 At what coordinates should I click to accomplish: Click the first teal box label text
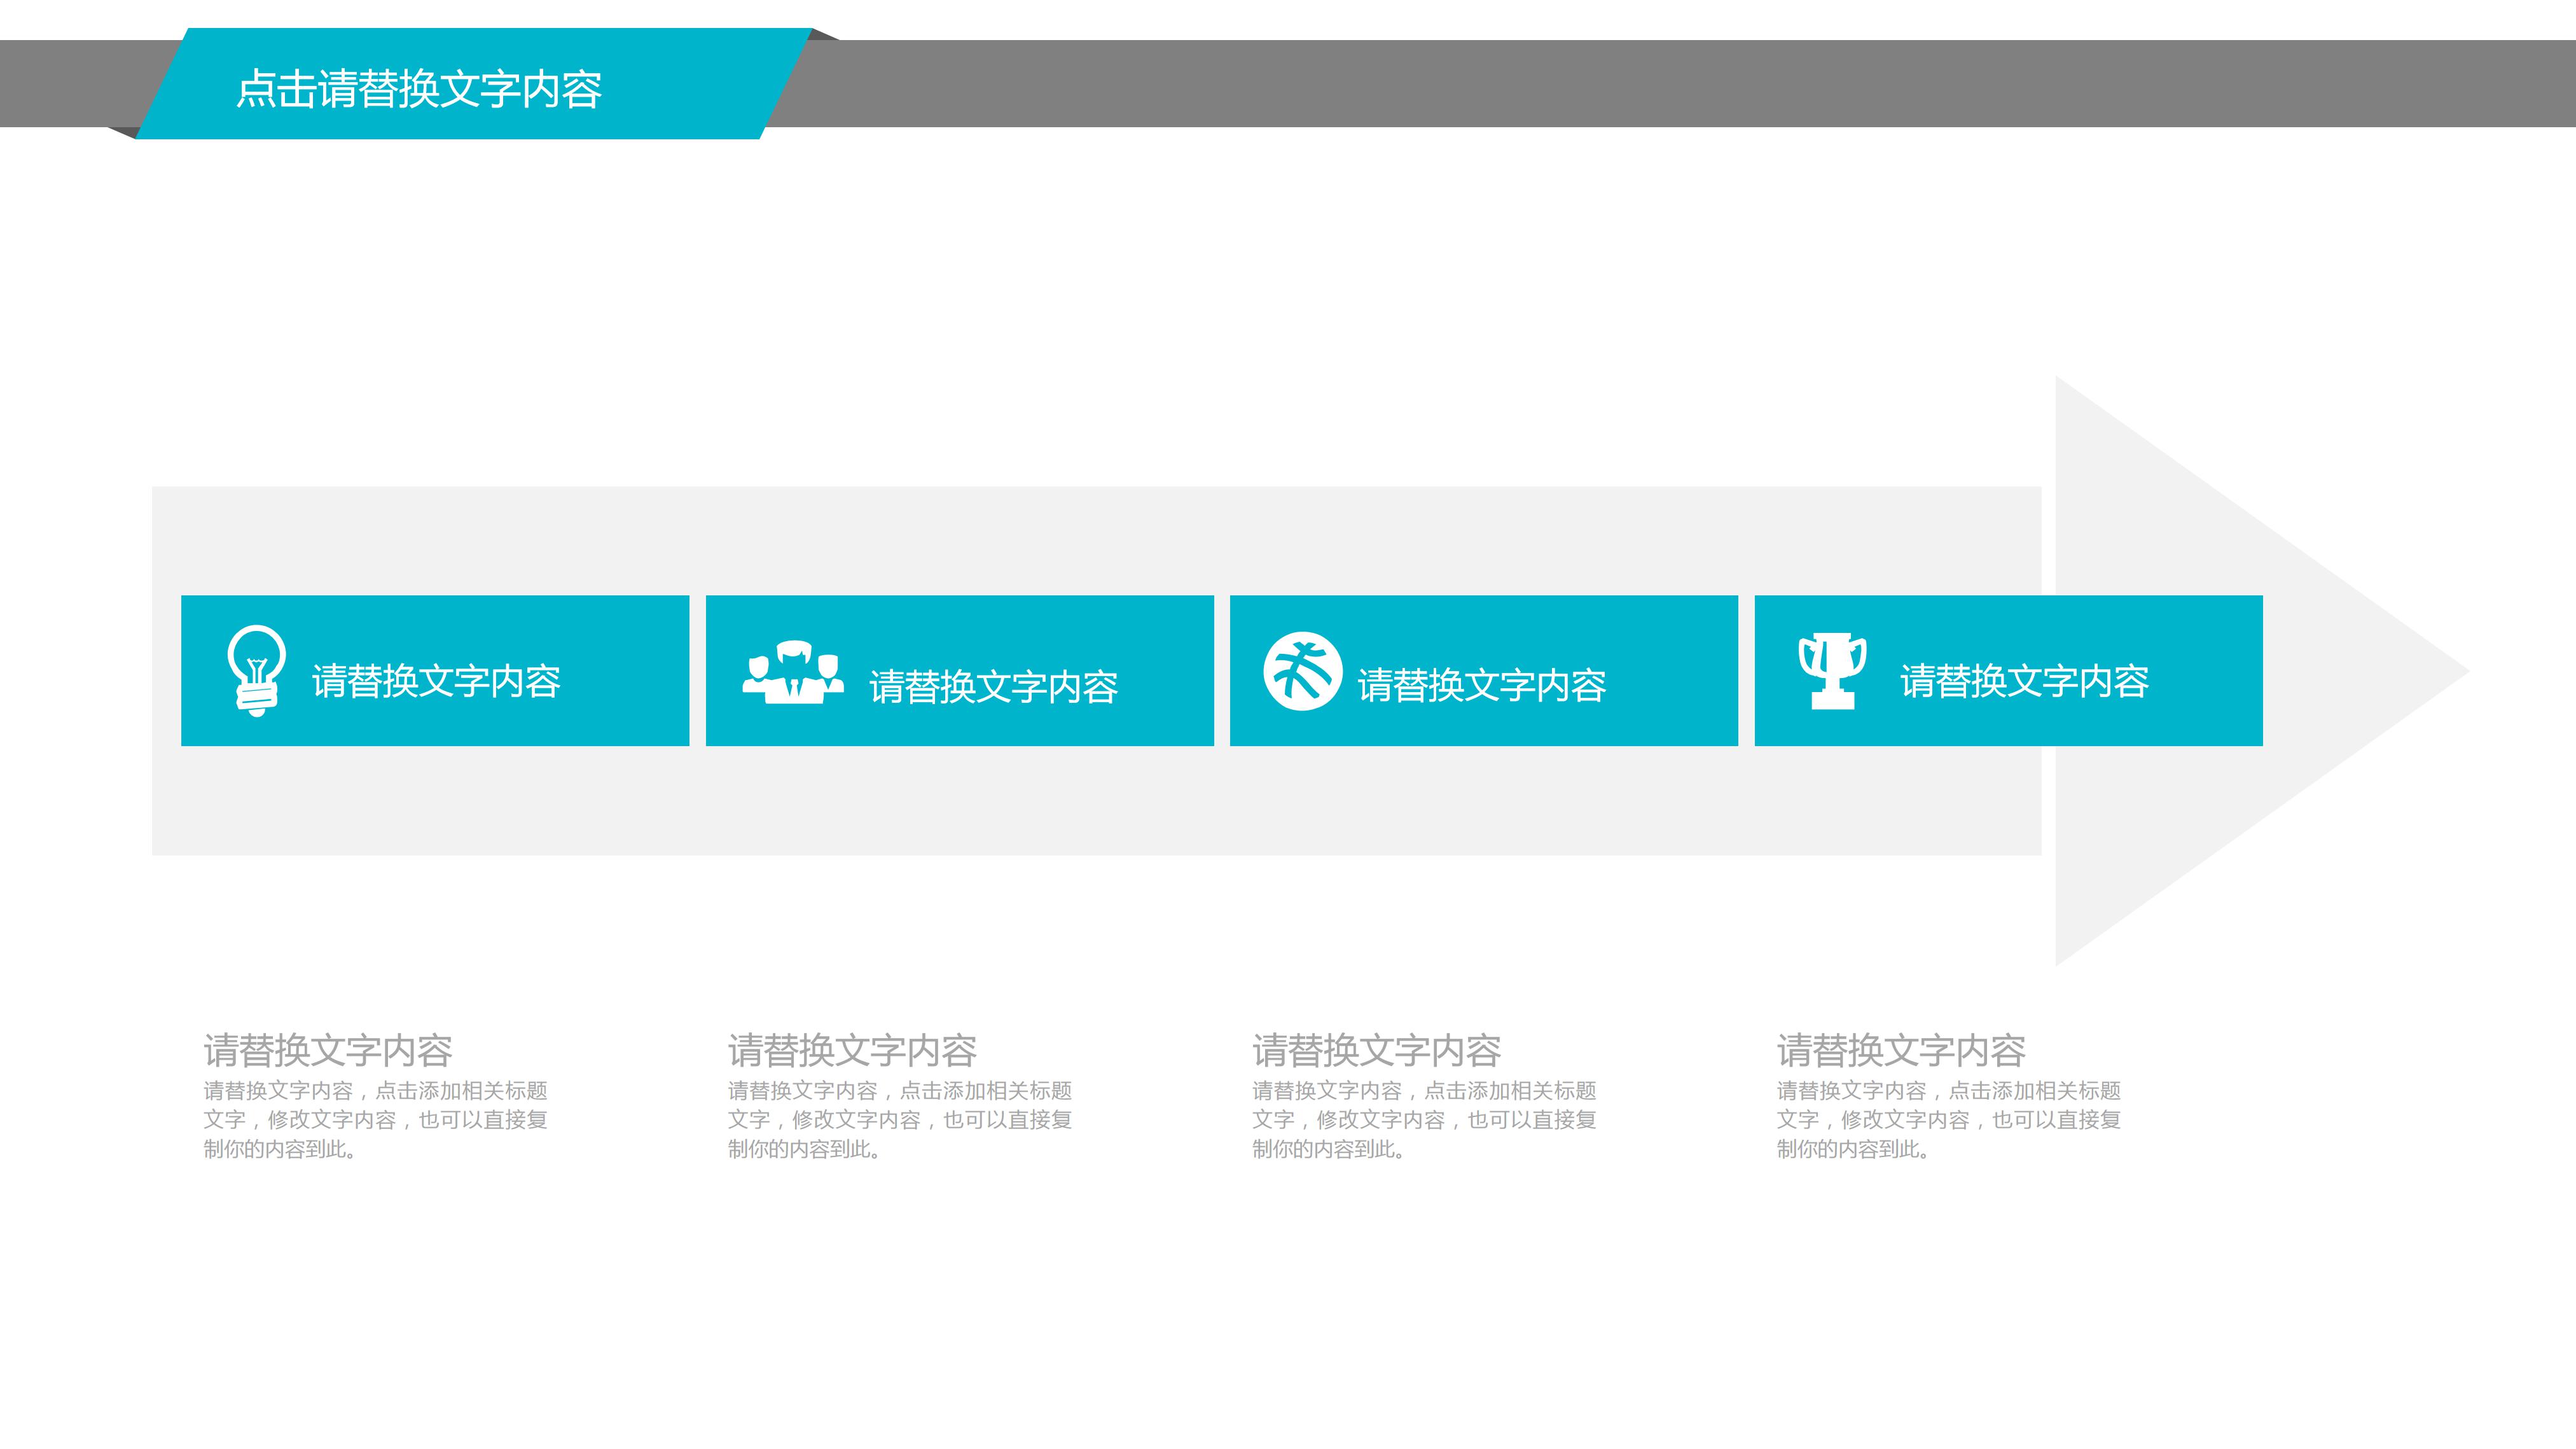tap(436, 681)
